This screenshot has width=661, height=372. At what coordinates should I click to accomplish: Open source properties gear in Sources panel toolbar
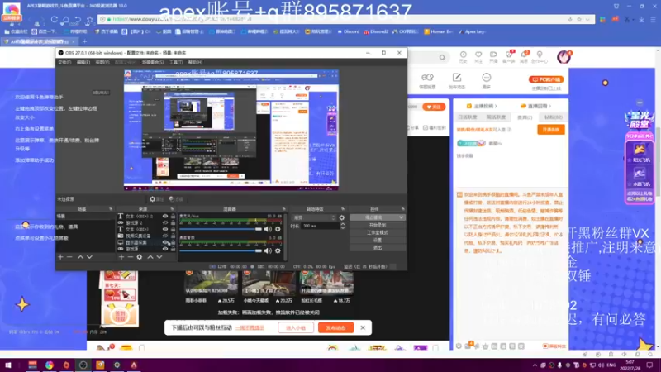pos(139,257)
